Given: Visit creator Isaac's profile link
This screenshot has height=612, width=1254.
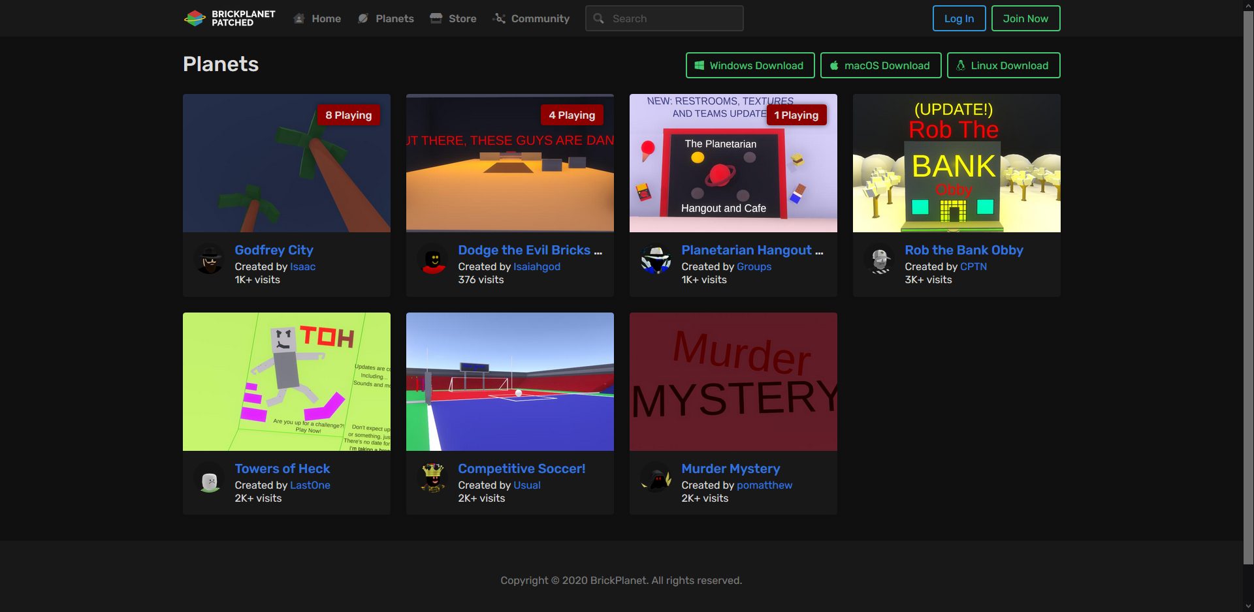Looking at the screenshot, I should [303, 266].
